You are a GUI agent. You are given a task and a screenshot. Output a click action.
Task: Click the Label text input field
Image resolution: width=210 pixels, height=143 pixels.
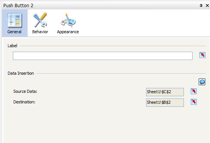pos(103,56)
